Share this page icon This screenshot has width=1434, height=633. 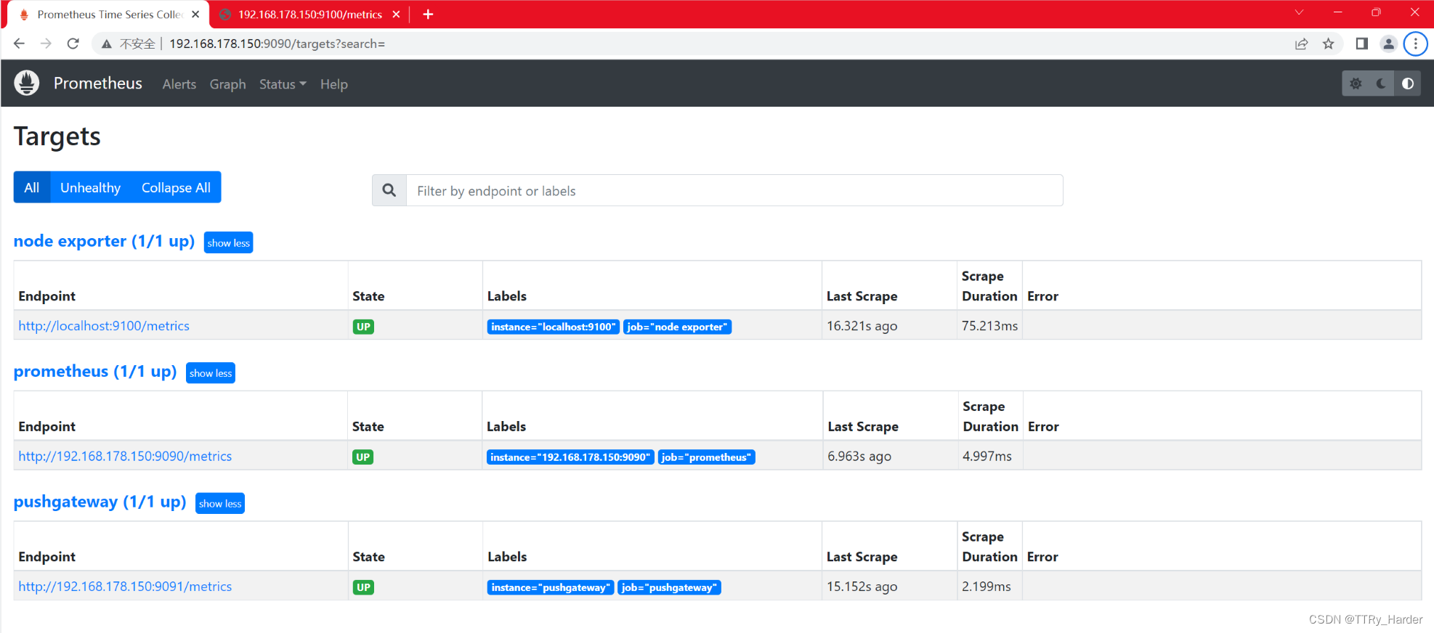pos(1301,44)
